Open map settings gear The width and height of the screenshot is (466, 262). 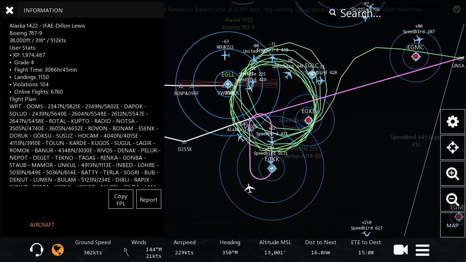click(453, 122)
